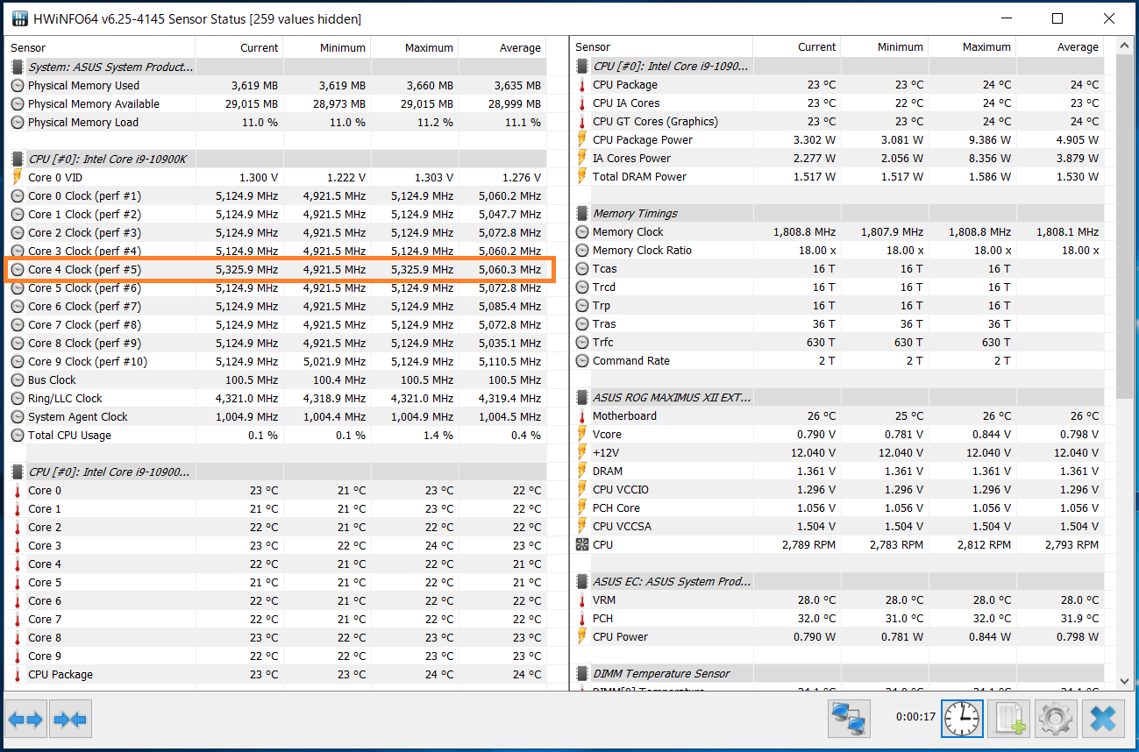Close sensors with the blue X button
This screenshot has width=1139, height=752.
point(1103,720)
